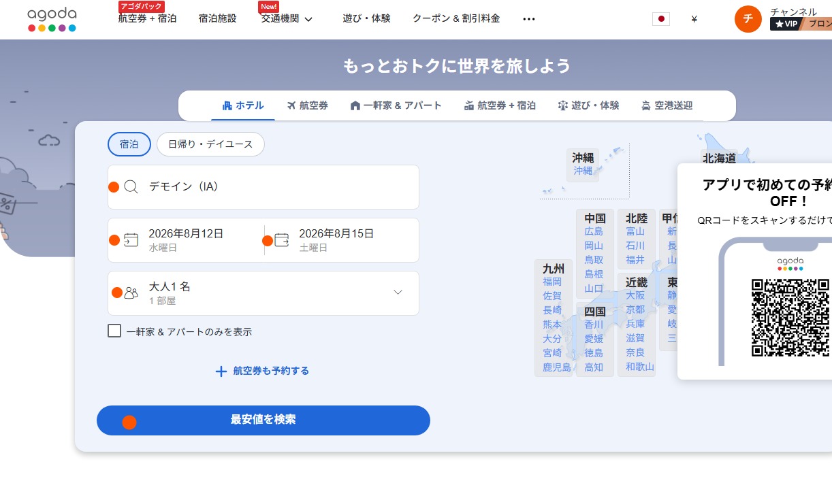The image size is (832, 481).
Task: Expand the 交通機関 header dropdown
Action: click(287, 19)
